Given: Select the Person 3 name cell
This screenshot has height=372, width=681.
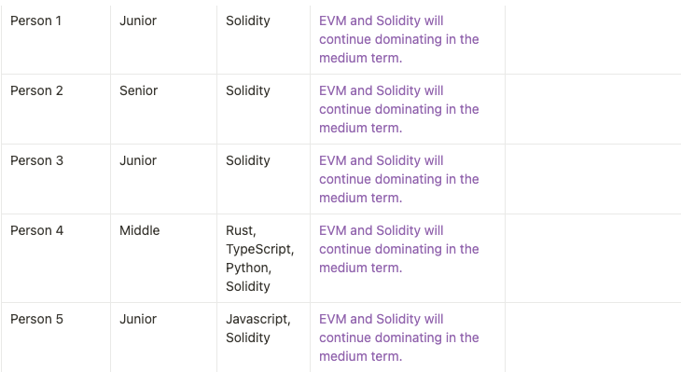Looking at the screenshot, I should pyautogui.click(x=56, y=179).
